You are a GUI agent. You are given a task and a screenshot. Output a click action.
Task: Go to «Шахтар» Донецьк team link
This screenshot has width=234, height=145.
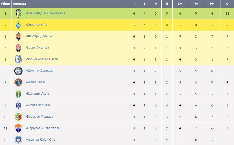click(39, 36)
